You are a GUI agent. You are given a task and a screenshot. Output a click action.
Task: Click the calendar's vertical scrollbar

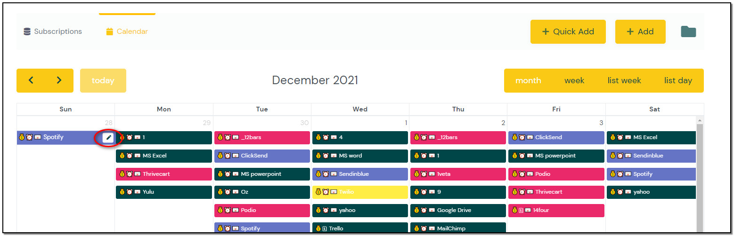(x=700, y=179)
